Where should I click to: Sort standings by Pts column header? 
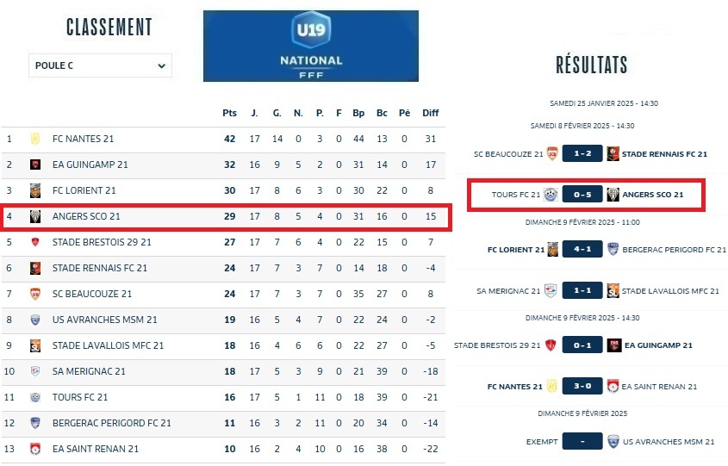coord(229,113)
